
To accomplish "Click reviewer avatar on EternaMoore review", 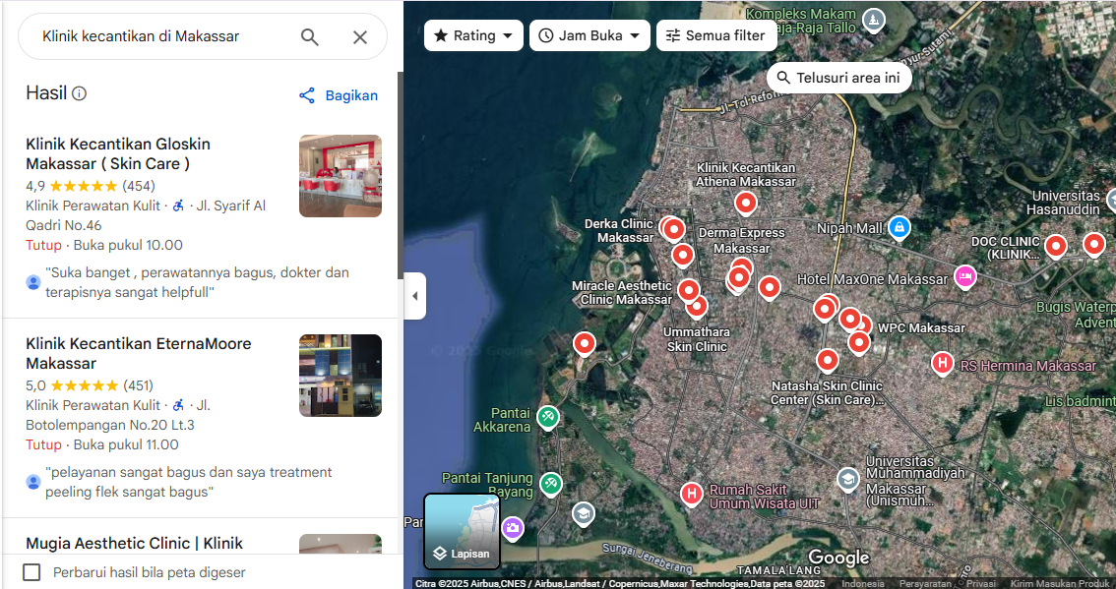I will tap(33, 482).
